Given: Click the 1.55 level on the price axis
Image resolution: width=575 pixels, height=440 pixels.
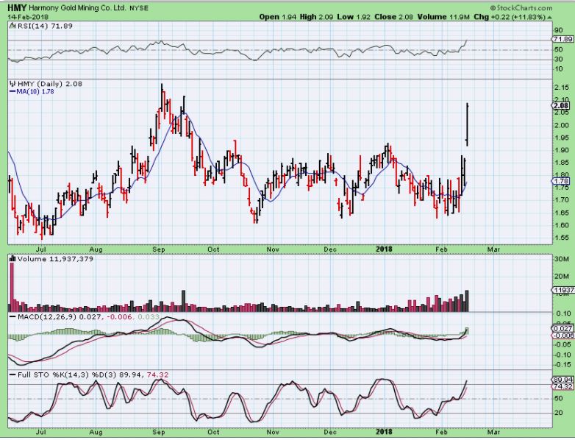Looking at the screenshot, I should pyautogui.click(x=562, y=238).
